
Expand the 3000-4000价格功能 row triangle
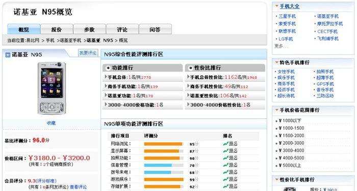click(x=106, y=104)
